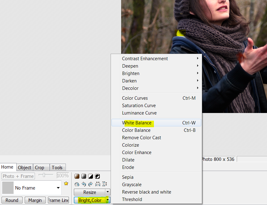Choose Grayscale in the menu
Viewport: 267px width, 205px height.
click(x=156, y=185)
